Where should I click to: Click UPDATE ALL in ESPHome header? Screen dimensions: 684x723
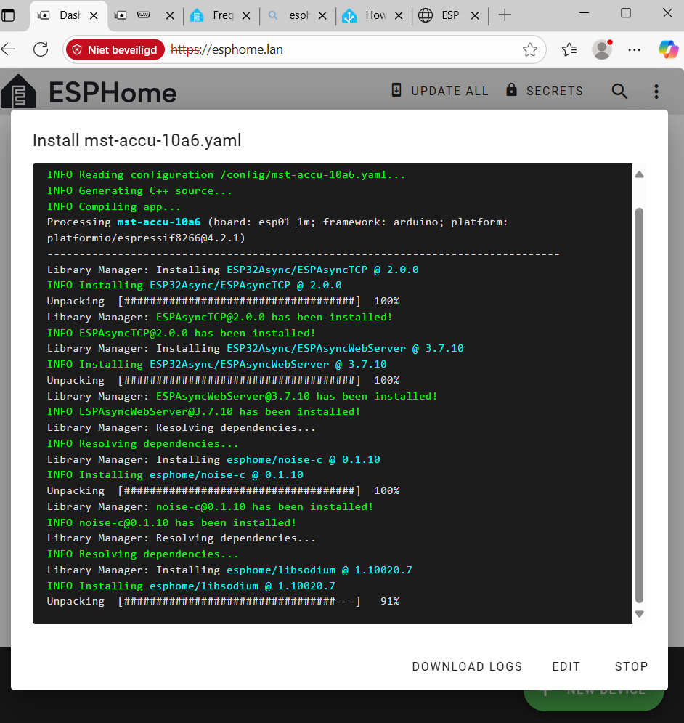click(x=440, y=91)
